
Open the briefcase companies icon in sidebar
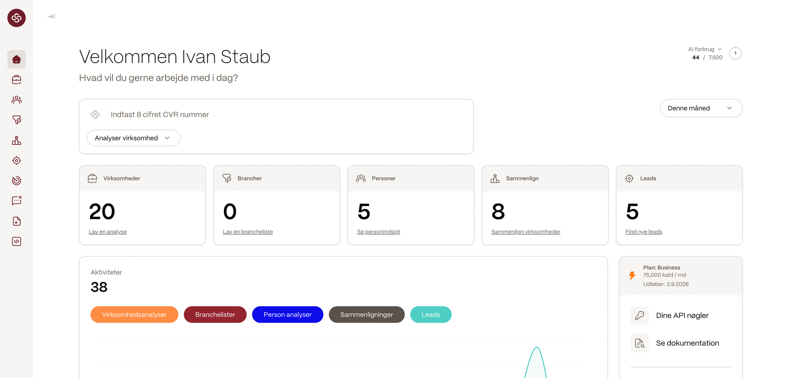(17, 80)
